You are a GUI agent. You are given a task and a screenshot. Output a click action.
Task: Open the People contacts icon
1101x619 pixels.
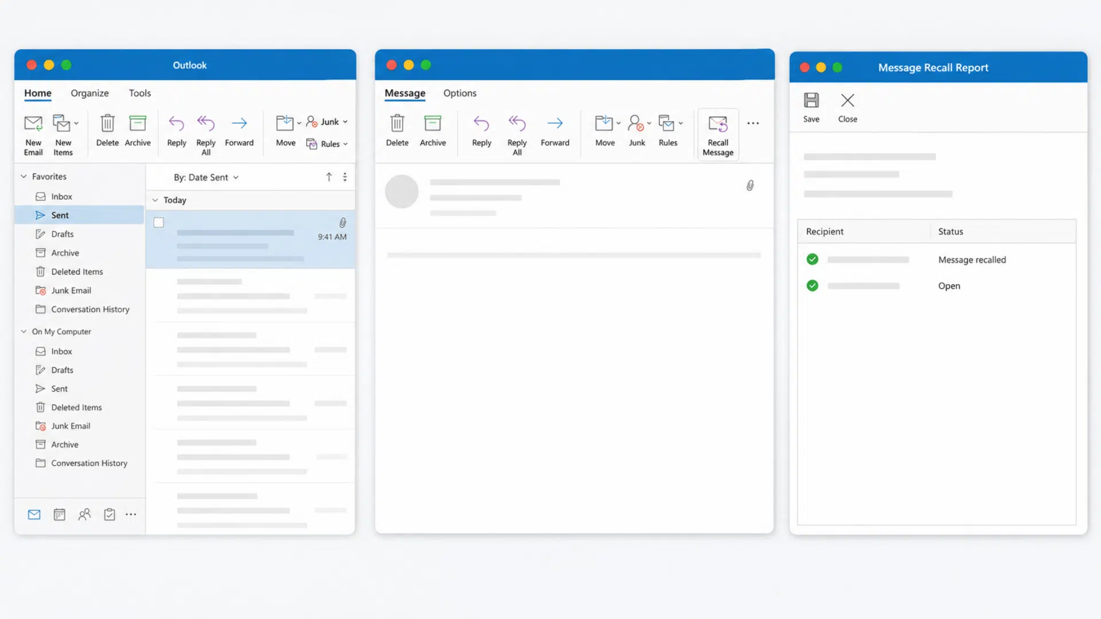[x=84, y=515]
